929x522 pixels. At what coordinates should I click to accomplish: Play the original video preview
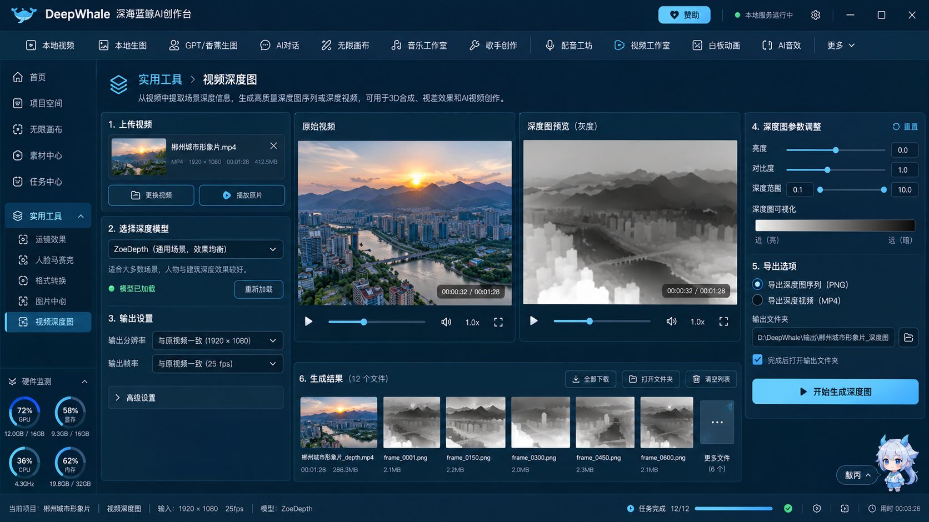(x=308, y=322)
